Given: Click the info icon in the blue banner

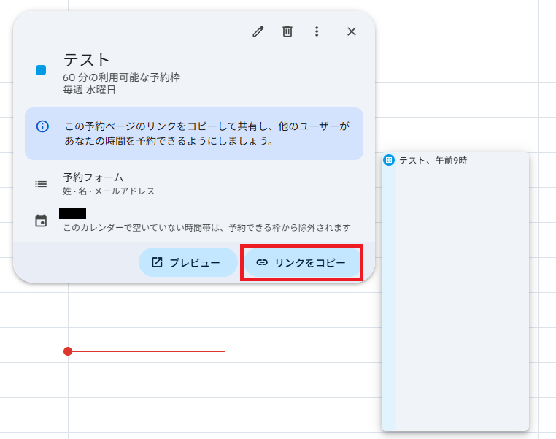Looking at the screenshot, I should 42,126.
